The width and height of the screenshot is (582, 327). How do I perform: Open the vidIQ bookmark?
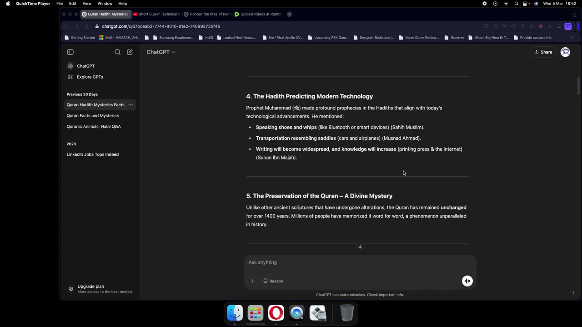click(206, 38)
